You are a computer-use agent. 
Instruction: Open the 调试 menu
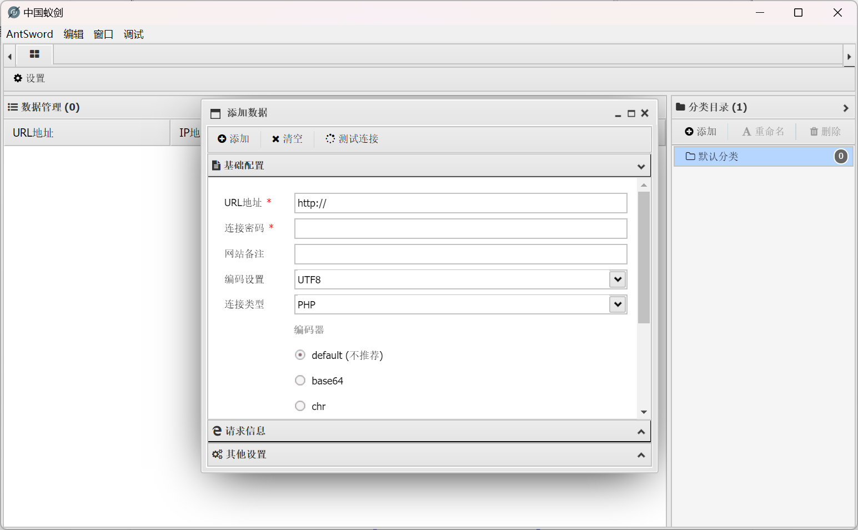coord(133,34)
